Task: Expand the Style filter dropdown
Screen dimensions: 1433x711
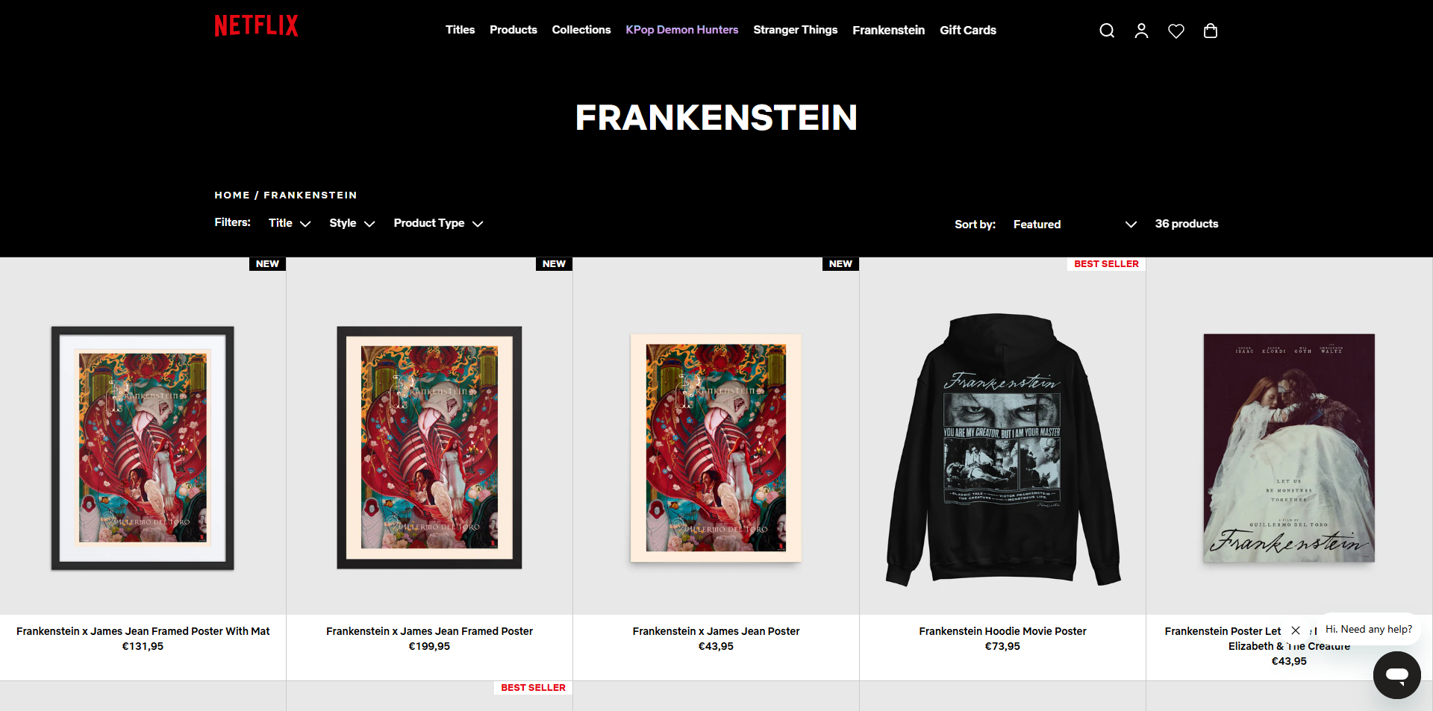Action: click(352, 223)
